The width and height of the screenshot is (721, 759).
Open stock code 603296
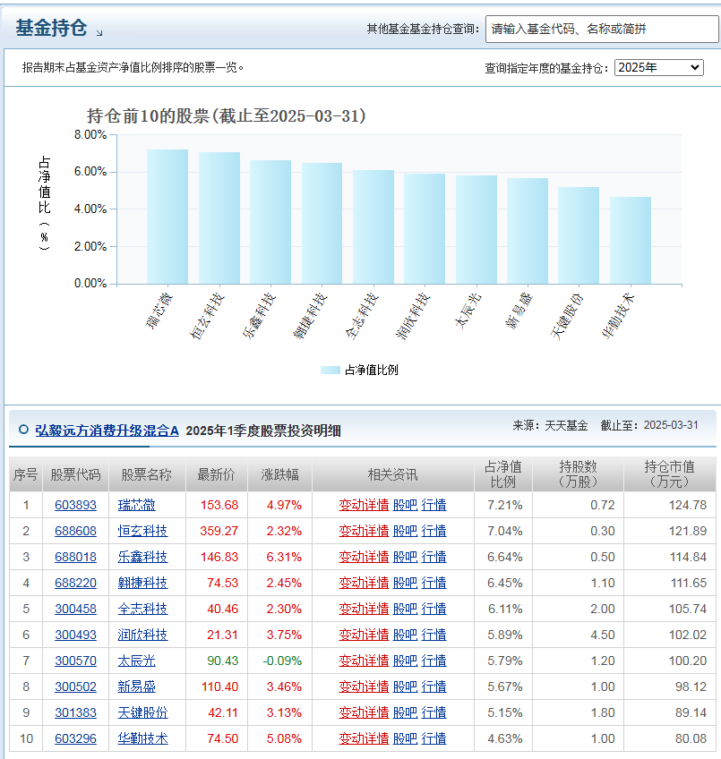(75, 738)
